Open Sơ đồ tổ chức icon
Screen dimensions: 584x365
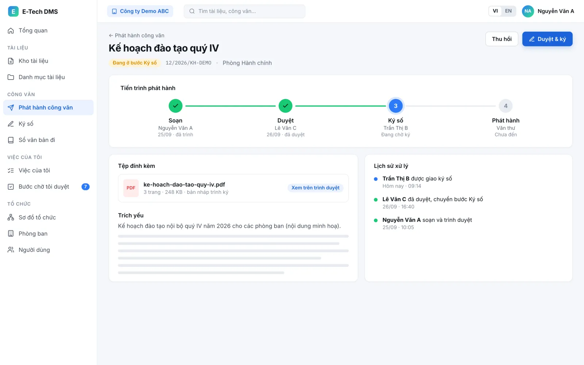click(x=11, y=217)
